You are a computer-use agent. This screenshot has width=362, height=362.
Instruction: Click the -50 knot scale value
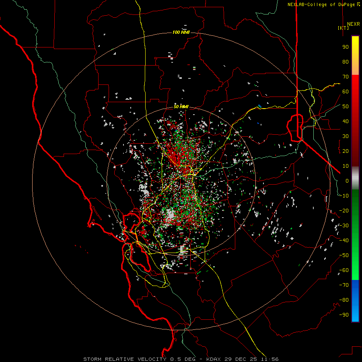(x=344, y=255)
